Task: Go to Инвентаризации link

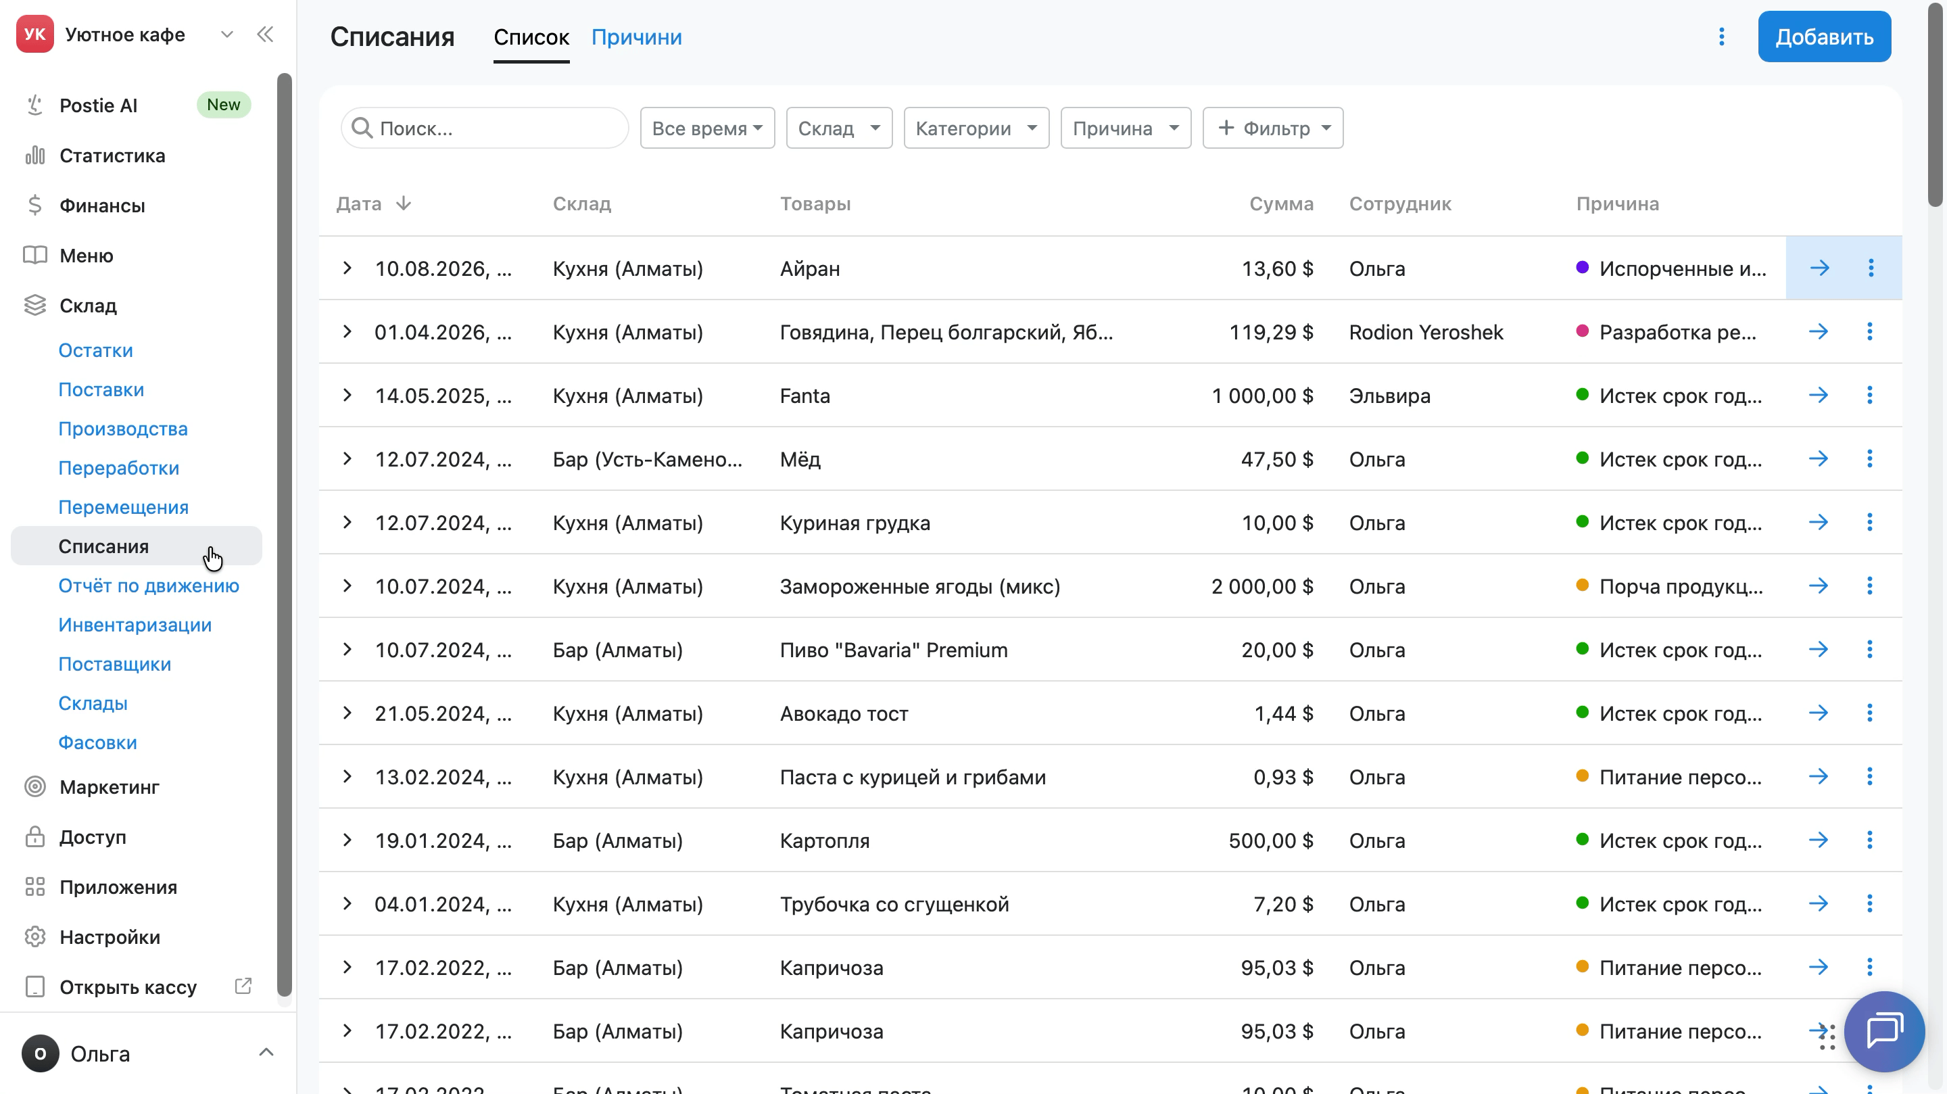Action: [x=135, y=625]
